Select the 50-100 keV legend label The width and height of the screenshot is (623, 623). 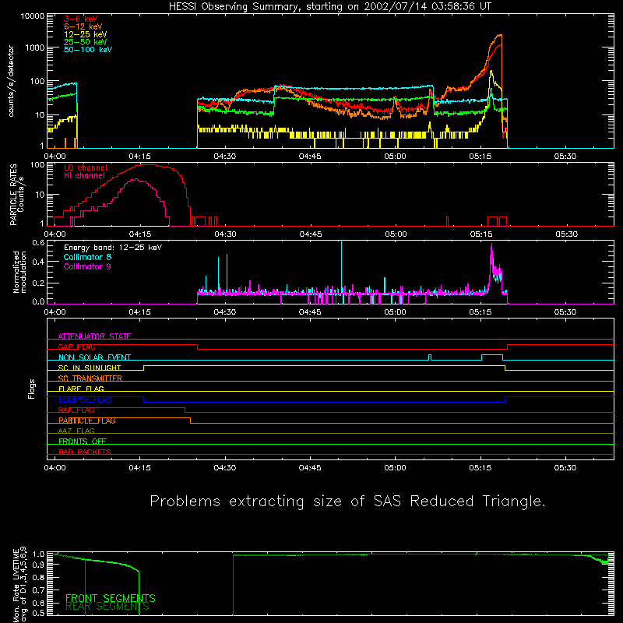[x=88, y=50]
